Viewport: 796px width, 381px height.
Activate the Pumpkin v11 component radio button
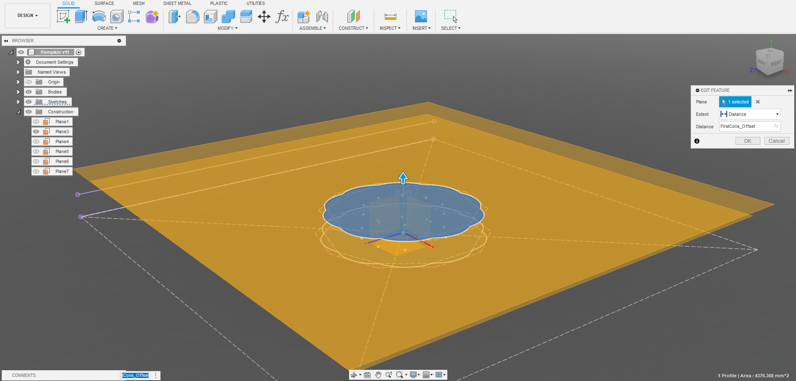coord(79,52)
